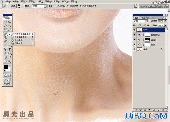The height and width of the screenshot is (122, 170).
Task: Lock image pixels brush icon
Action: [143, 25]
